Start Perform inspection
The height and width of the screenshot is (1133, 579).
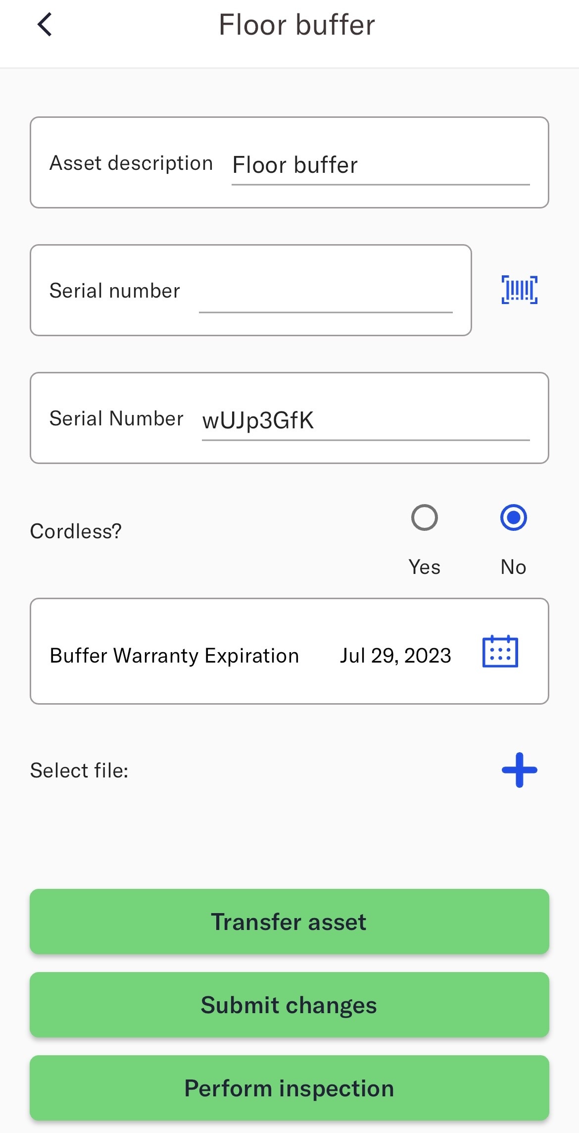click(x=289, y=1088)
